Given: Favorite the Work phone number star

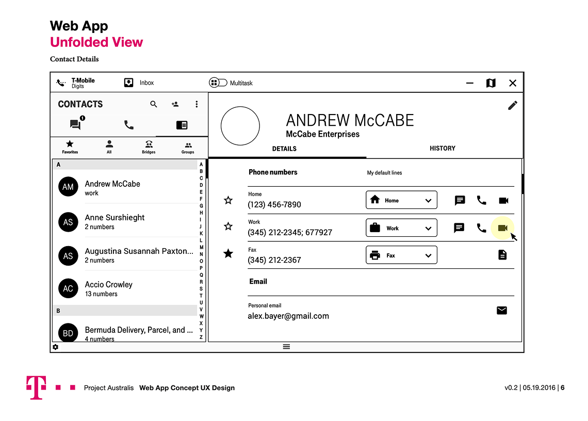Looking at the screenshot, I should coord(228,226).
